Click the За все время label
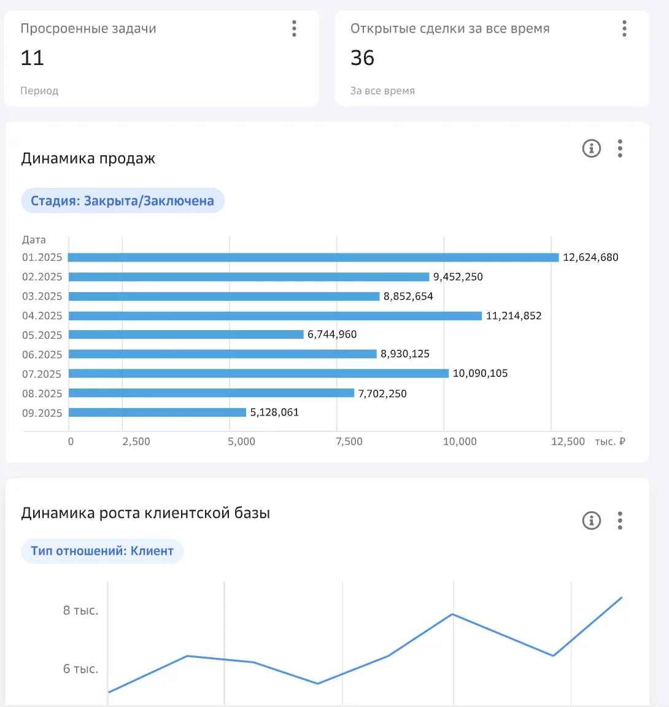This screenshot has height=707, width=669. (x=383, y=91)
